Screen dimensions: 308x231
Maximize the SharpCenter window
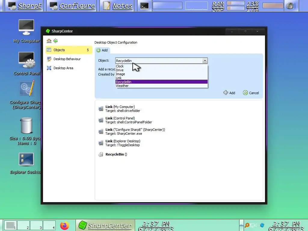point(245,31)
